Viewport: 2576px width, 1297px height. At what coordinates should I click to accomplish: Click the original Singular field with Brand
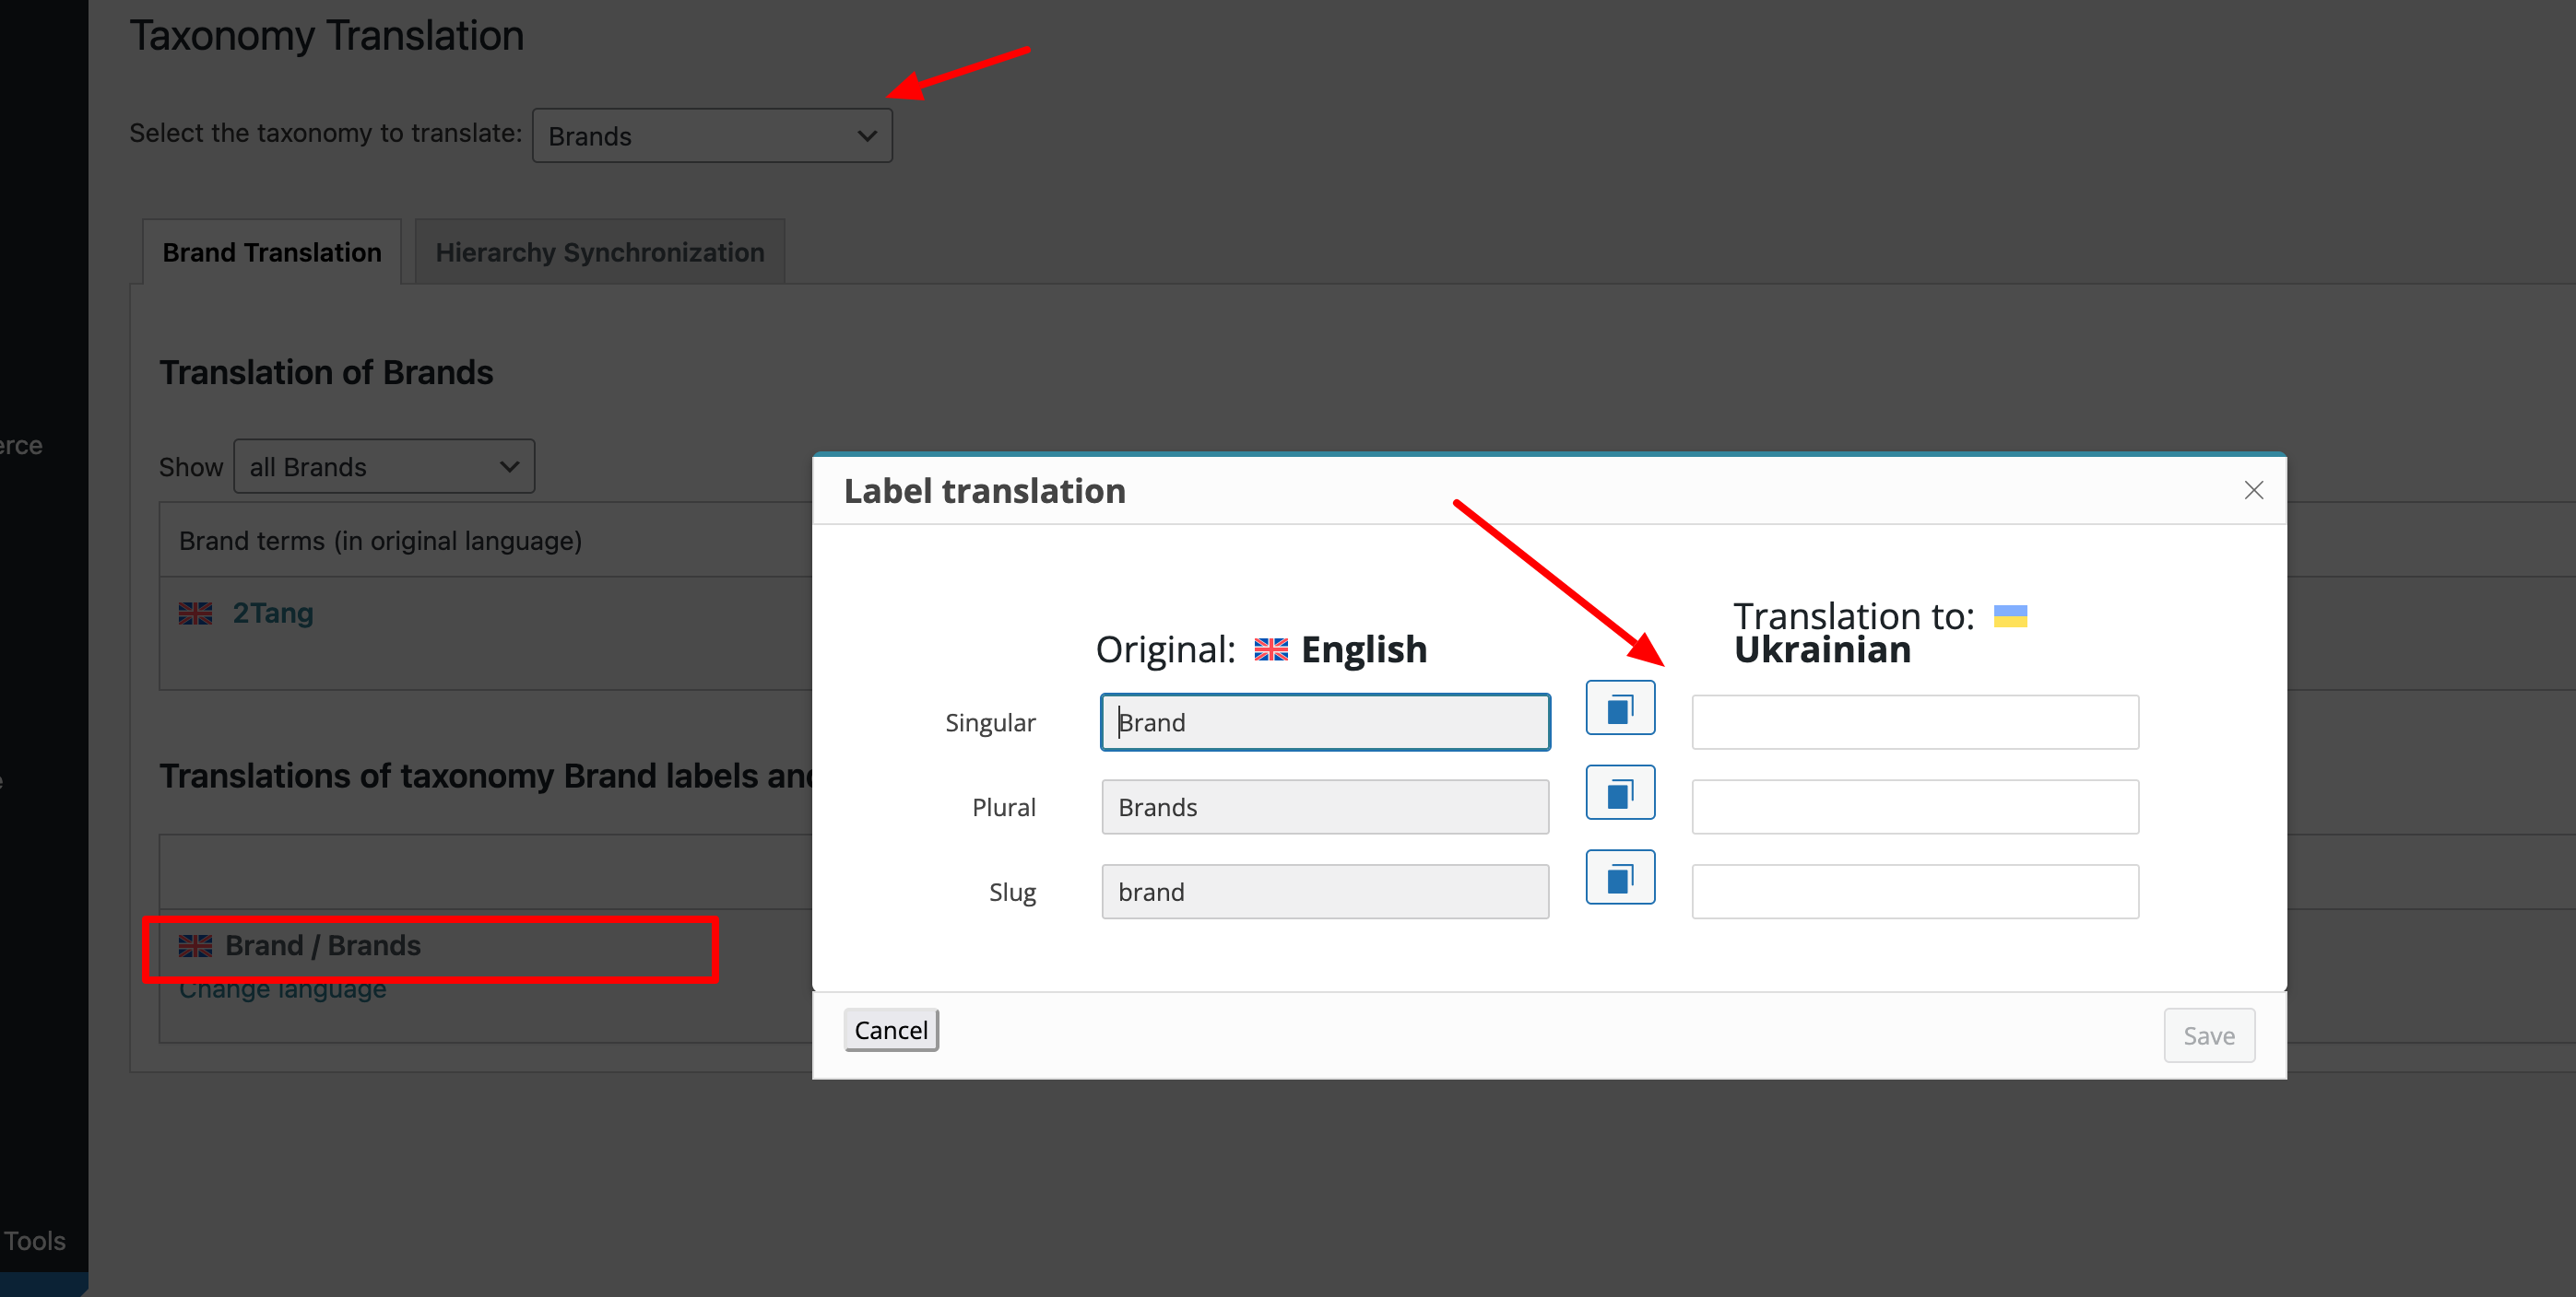click(1325, 721)
